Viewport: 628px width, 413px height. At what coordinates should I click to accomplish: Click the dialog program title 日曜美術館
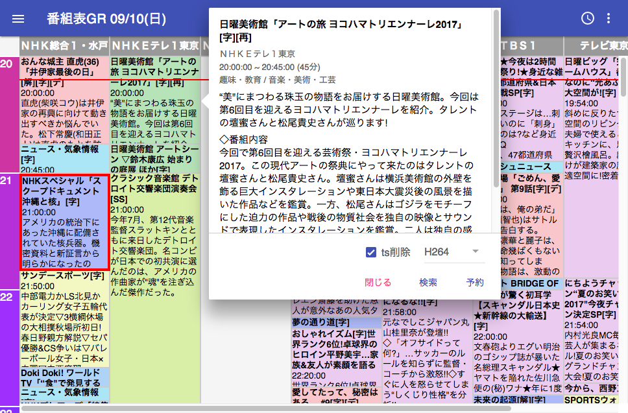point(341,31)
